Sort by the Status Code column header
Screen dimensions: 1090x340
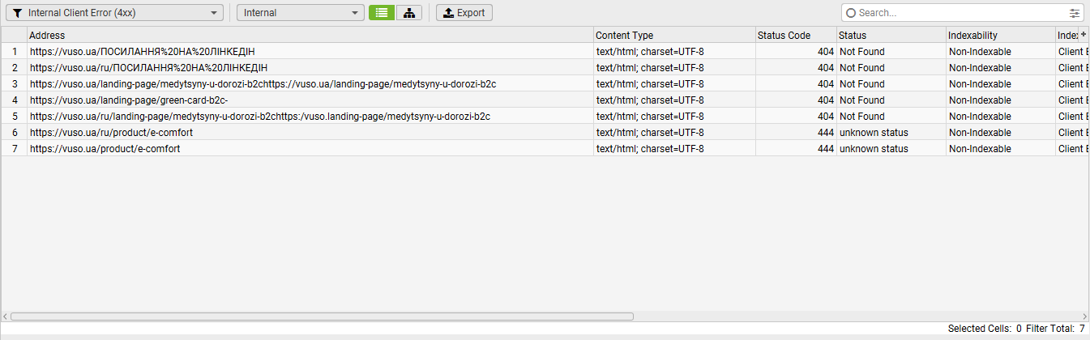click(795, 35)
